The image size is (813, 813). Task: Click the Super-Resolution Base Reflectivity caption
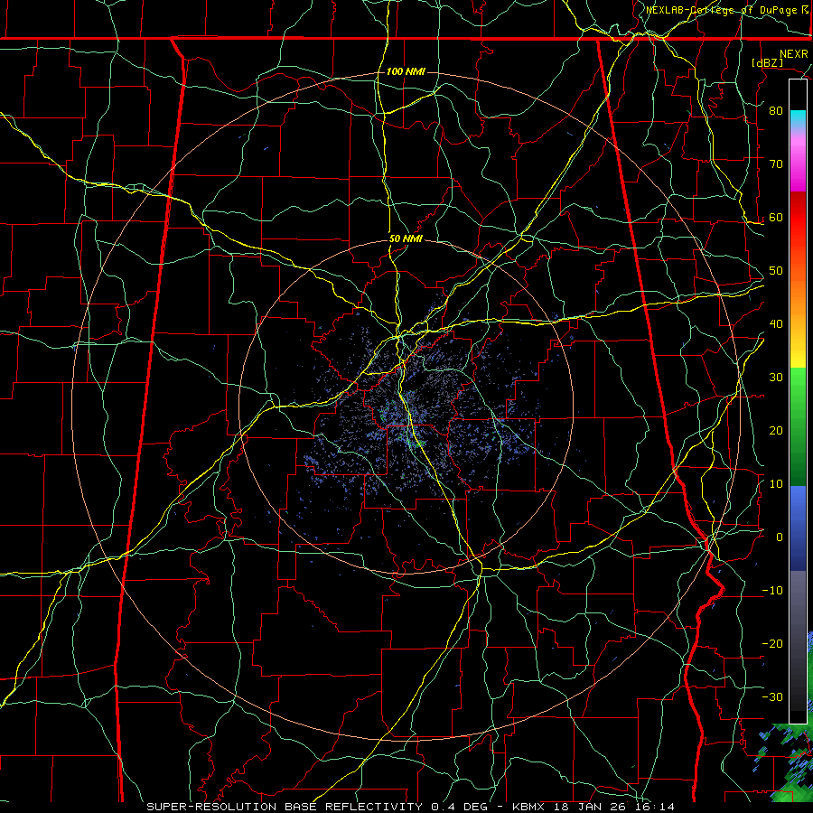click(411, 807)
